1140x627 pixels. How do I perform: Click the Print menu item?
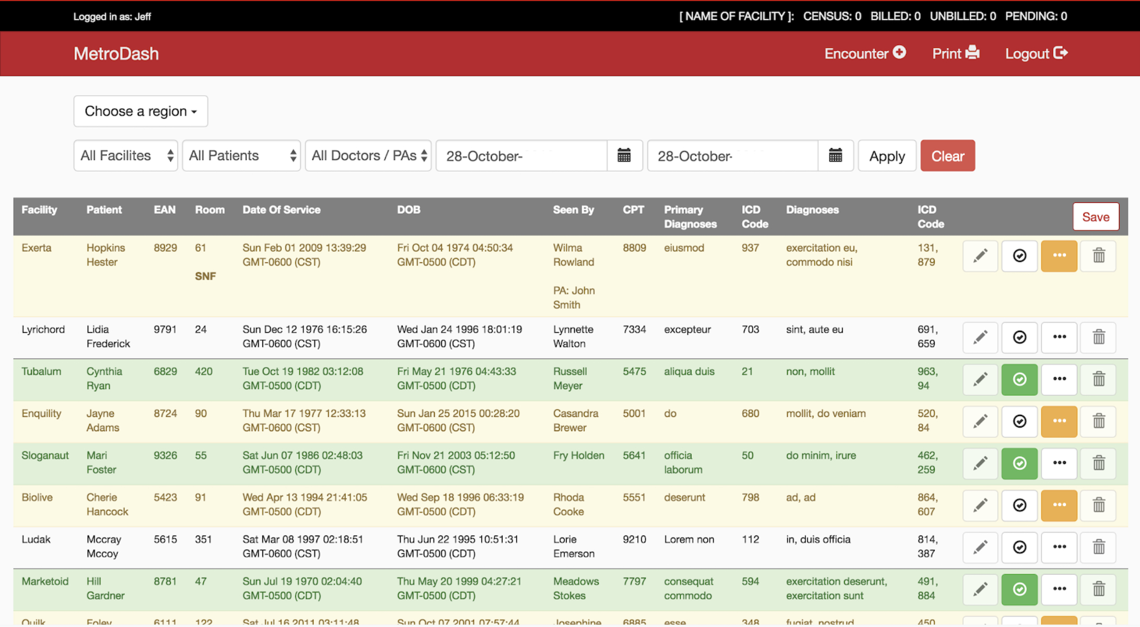pyautogui.click(x=956, y=53)
